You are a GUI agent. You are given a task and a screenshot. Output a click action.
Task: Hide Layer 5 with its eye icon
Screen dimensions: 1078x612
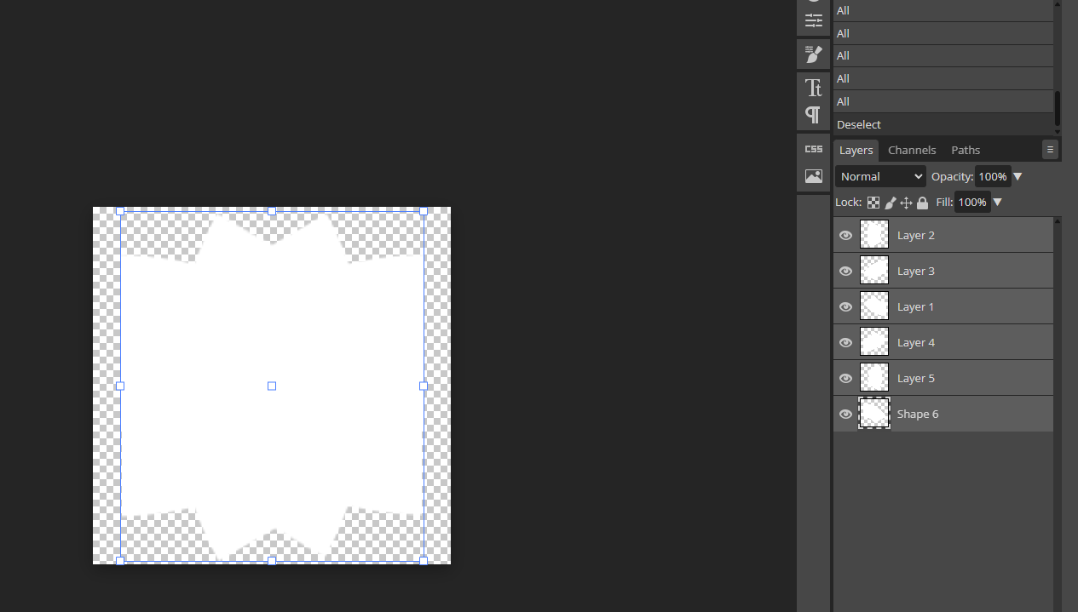[x=845, y=379]
